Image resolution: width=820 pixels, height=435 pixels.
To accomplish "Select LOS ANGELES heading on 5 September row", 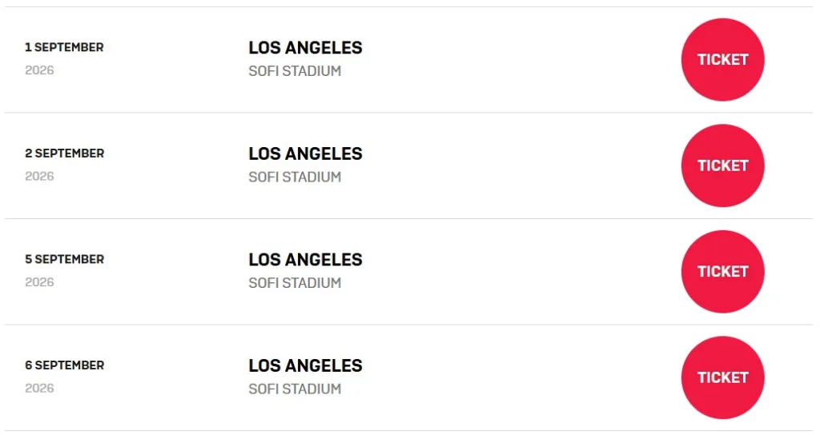I will pyautogui.click(x=305, y=260).
